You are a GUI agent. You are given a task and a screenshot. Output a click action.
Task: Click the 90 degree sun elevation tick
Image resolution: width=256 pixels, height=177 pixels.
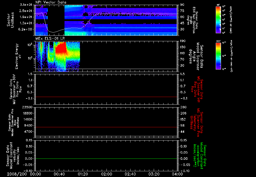182,5
